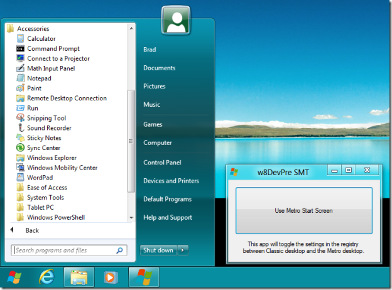The image size is (392, 290).
Task: Open the Shut down options arrow
Action: (x=183, y=250)
